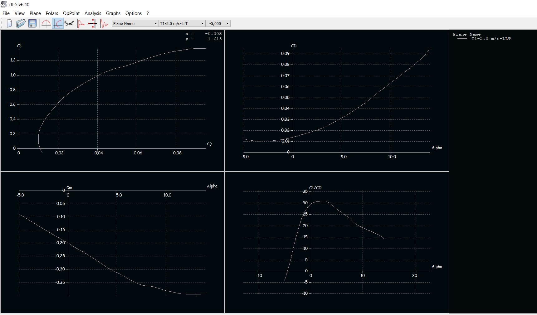Image resolution: width=537 pixels, height=315 pixels.
Task: Open the Cp graph view icon
Action: click(81, 23)
